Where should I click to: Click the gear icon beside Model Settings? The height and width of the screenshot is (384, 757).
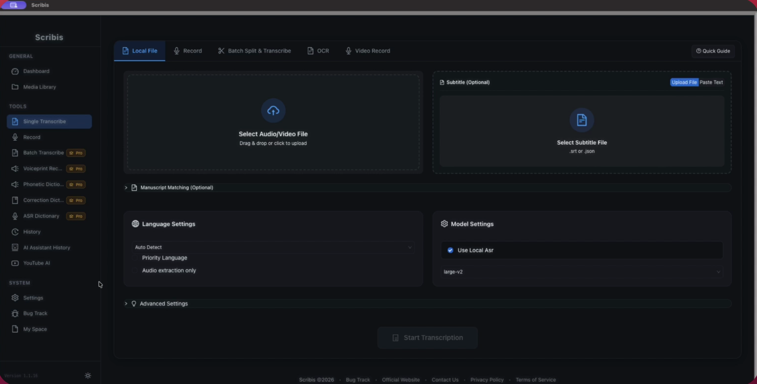[444, 224]
